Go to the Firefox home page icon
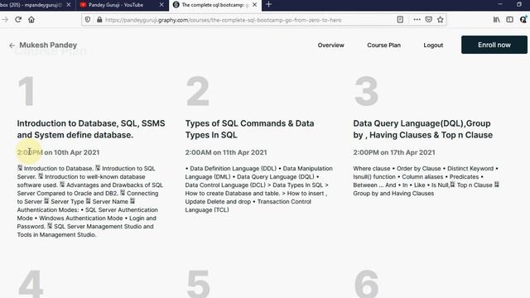This screenshot has height=298, width=530. coord(31,20)
